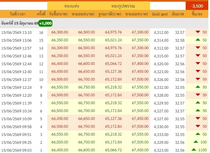Click the red down arrow in row 10
This screenshot has width=210, height=153.
click(x=198, y=79)
